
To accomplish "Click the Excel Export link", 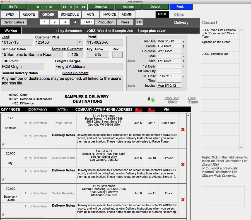I will coord(193,100).
